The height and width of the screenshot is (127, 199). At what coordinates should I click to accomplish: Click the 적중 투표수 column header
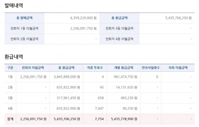click(x=95, y=68)
